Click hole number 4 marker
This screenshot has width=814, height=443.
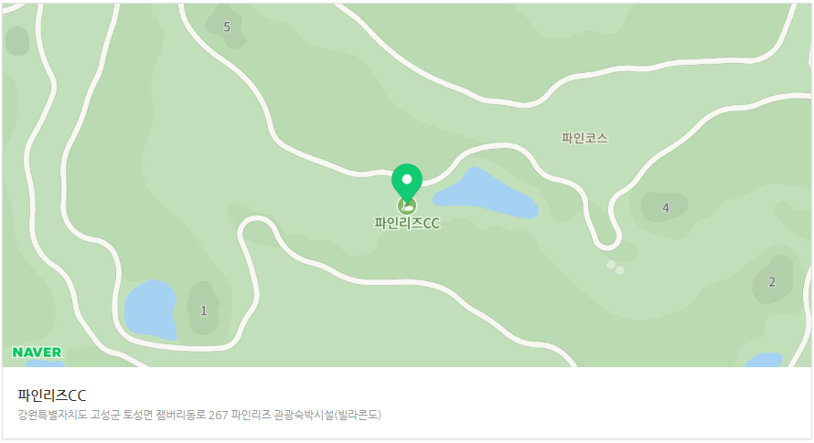pyautogui.click(x=666, y=208)
